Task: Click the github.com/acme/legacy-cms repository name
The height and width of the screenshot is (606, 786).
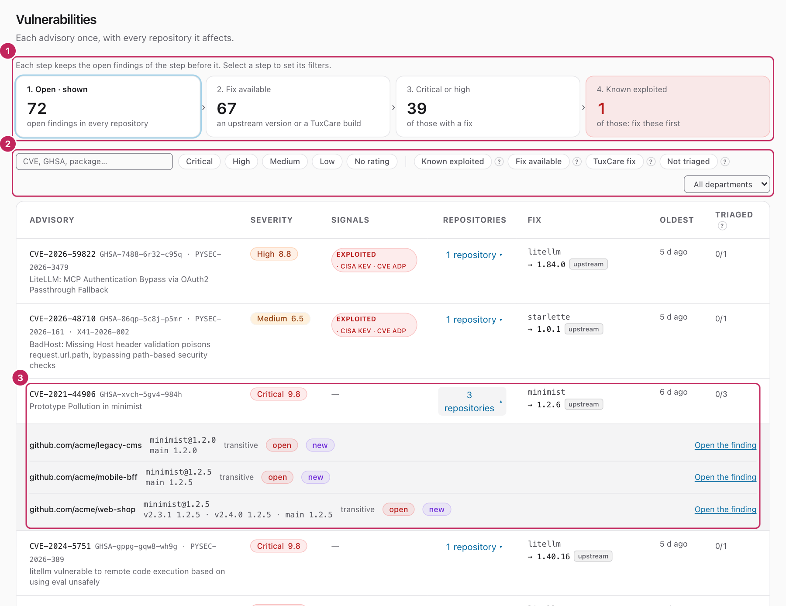Action: (x=86, y=445)
